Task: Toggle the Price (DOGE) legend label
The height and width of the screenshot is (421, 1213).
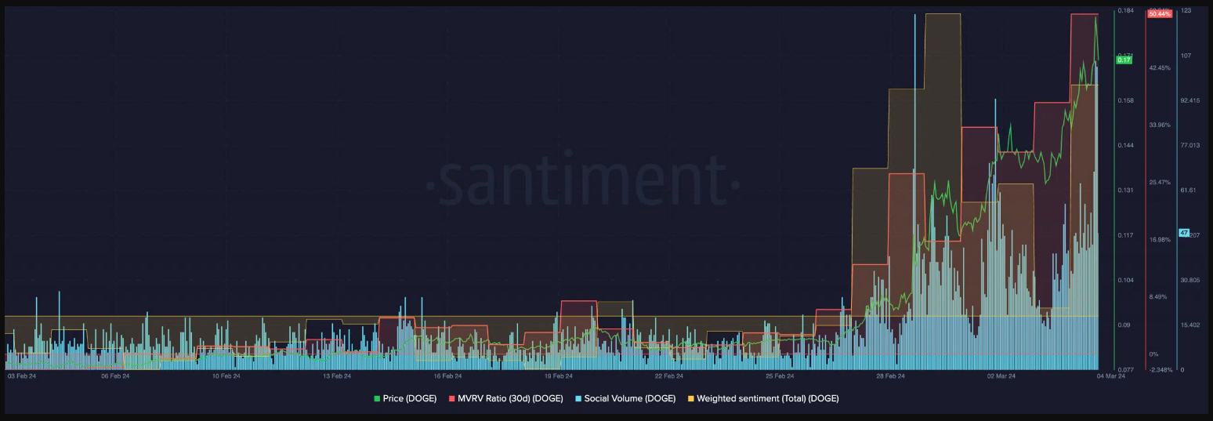Action: pyautogui.click(x=409, y=398)
